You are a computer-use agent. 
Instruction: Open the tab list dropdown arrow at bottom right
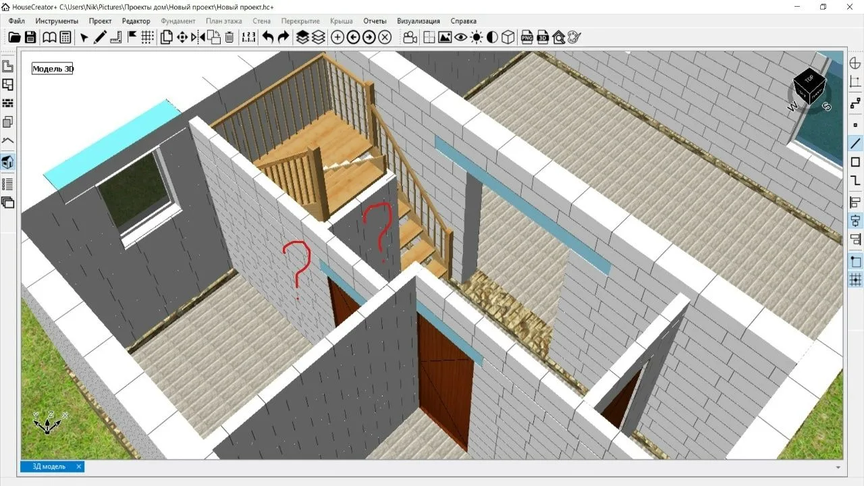tap(838, 467)
